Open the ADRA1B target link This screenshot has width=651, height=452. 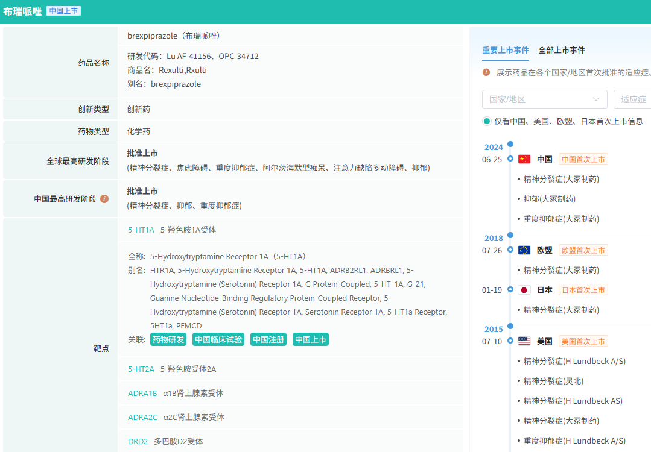(142, 393)
